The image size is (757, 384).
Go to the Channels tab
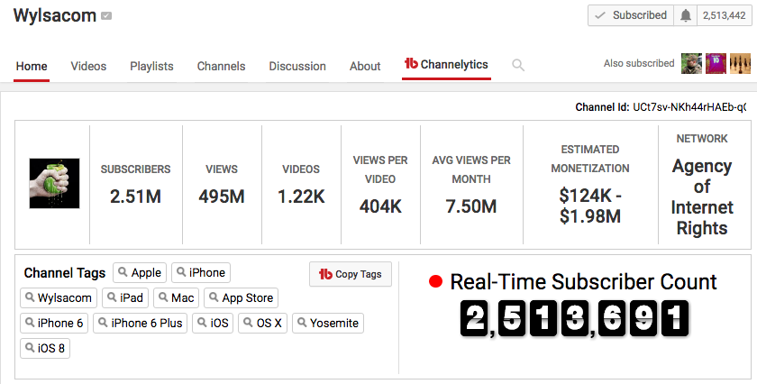(x=221, y=66)
